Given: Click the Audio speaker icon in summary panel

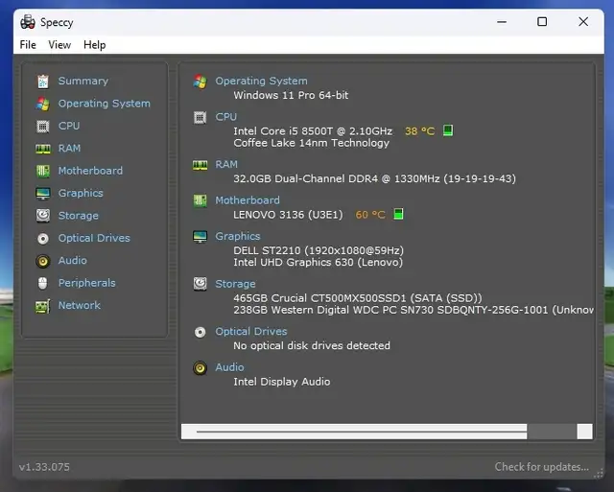Looking at the screenshot, I should pyautogui.click(x=200, y=368).
